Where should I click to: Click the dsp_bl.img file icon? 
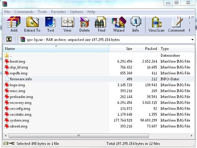[x=7, y=67]
